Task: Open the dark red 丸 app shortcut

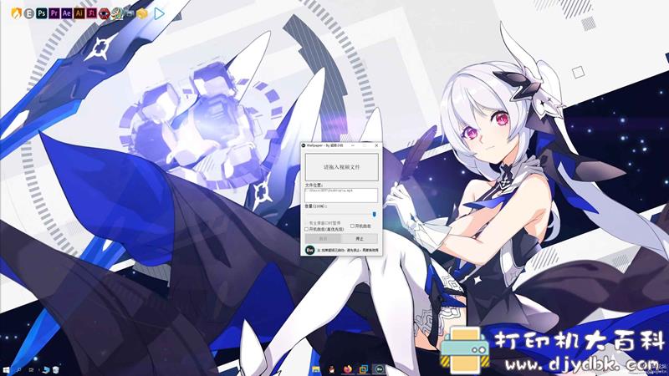Action: pos(92,13)
